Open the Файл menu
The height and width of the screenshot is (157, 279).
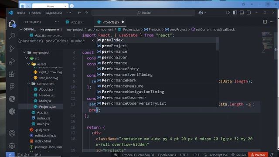pos(21,13)
